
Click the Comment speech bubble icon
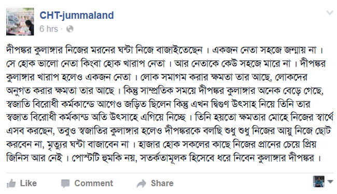pos(65,184)
